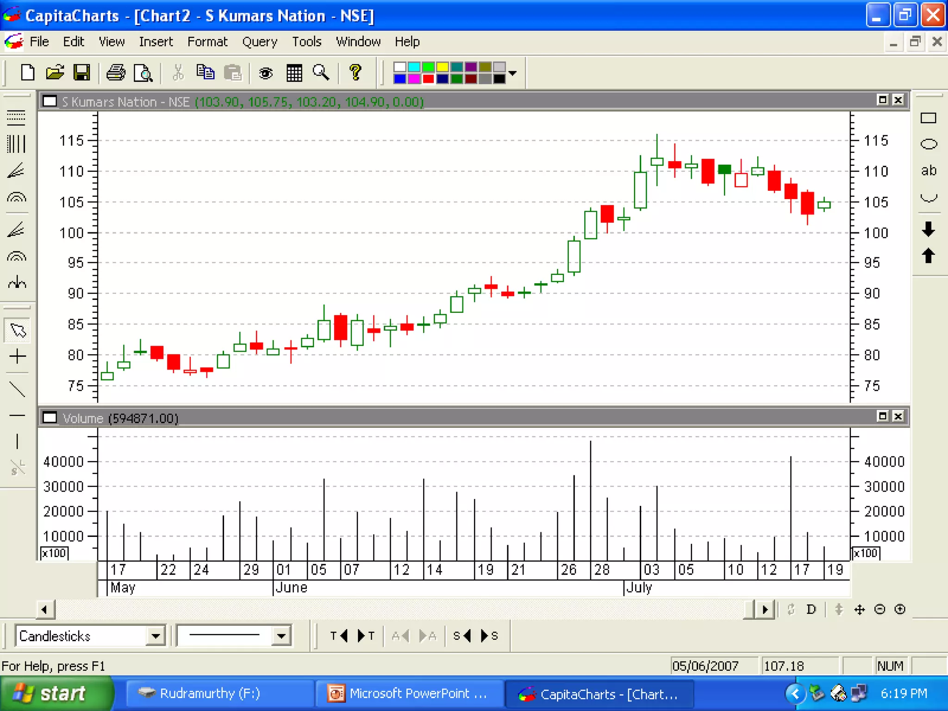Viewport: 948px width, 711px height.
Task: Expand the color palette dropdown arrow
Action: tap(512, 73)
